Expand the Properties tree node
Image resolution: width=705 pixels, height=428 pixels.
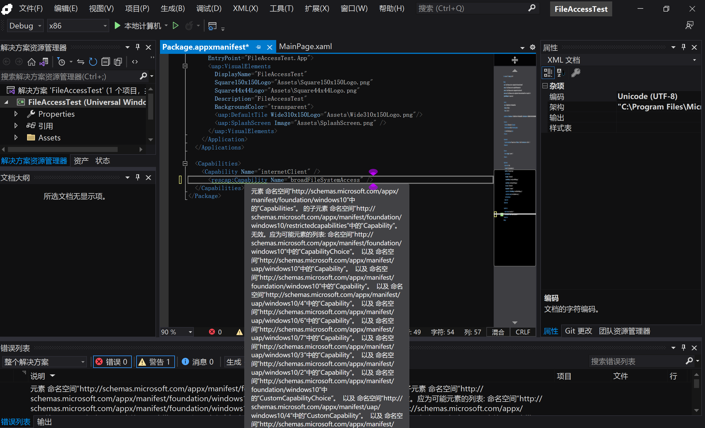click(x=16, y=114)
